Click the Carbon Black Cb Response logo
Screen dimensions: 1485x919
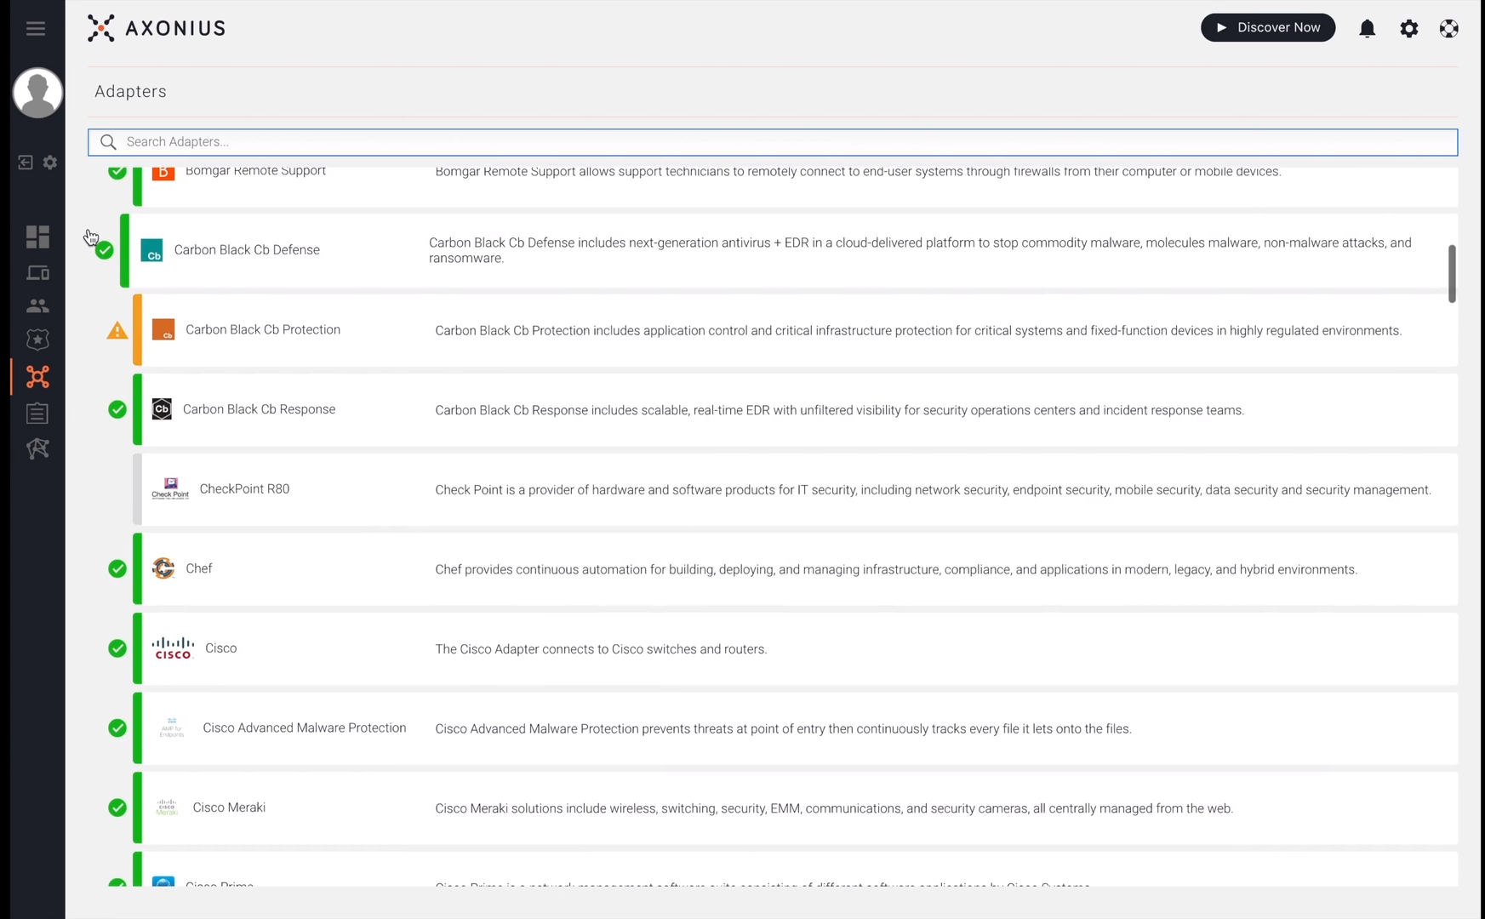click(x=162, y=409)
